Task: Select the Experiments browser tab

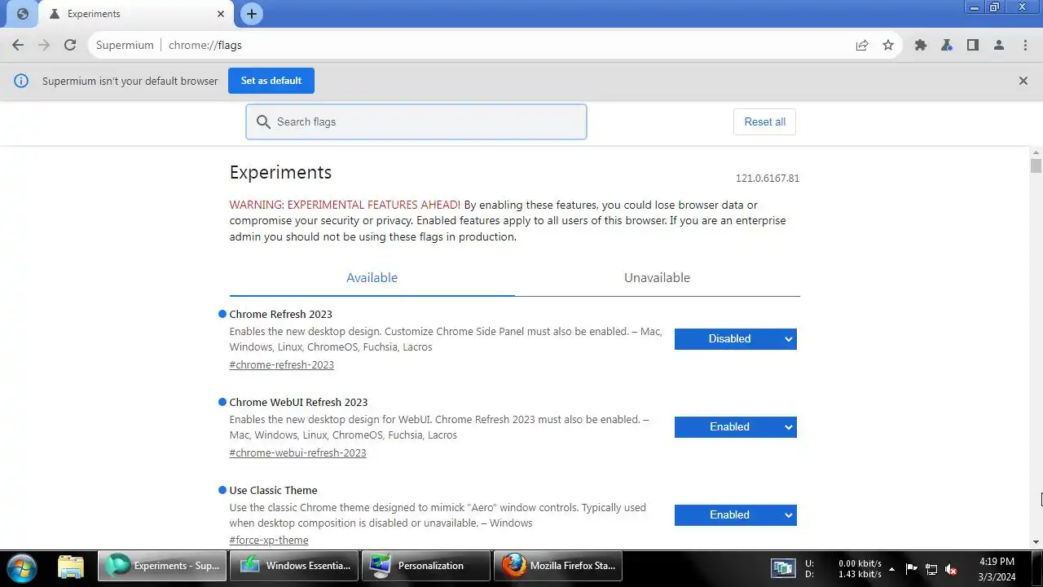Action: click(x=135, y=15)
